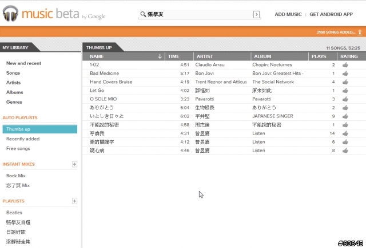The height and width of the screenshot is (248, 366).
Task: Toggle thumbs up for 疑心病
Action: [345, 151]
